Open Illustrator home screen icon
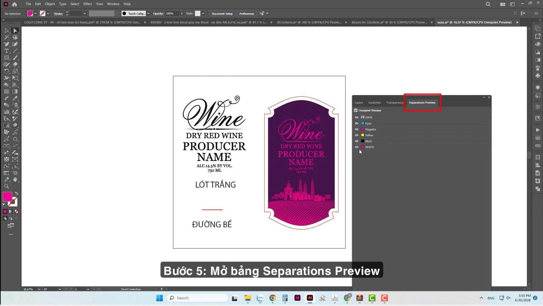543x306 pixels. tap(14, 4)
